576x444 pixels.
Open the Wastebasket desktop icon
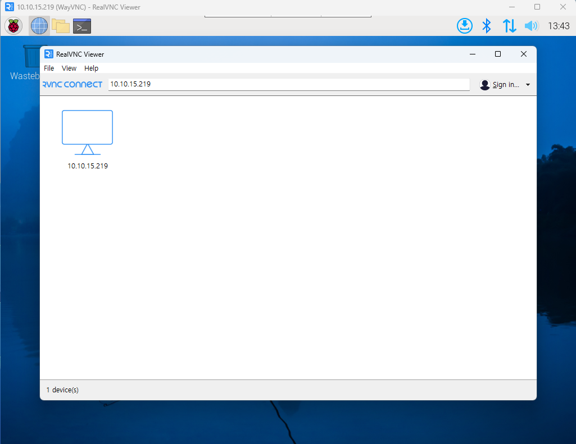coord(31,57)
